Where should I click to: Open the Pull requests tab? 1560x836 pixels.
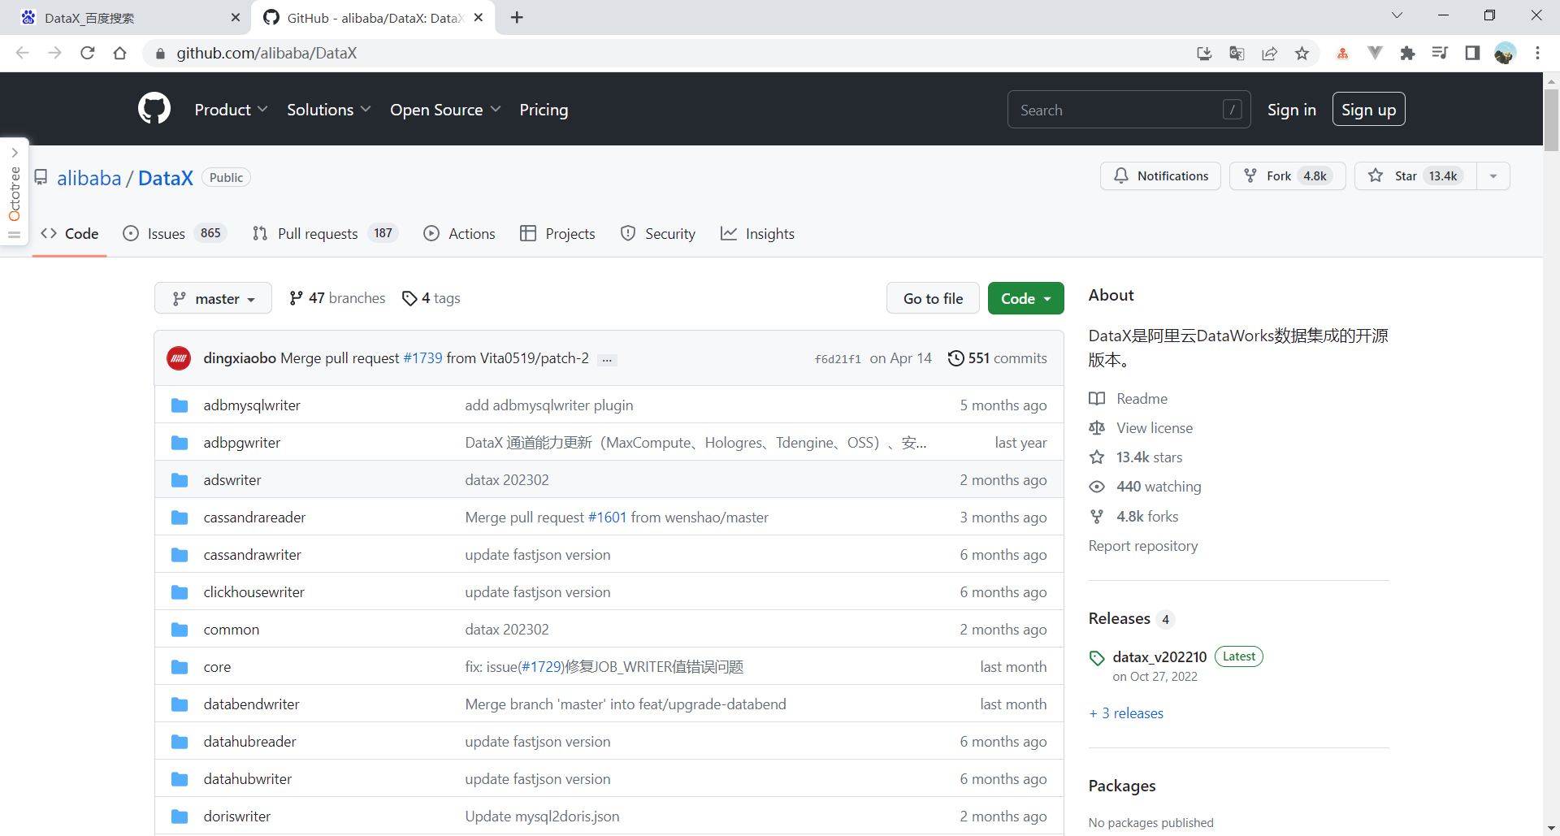325,234
